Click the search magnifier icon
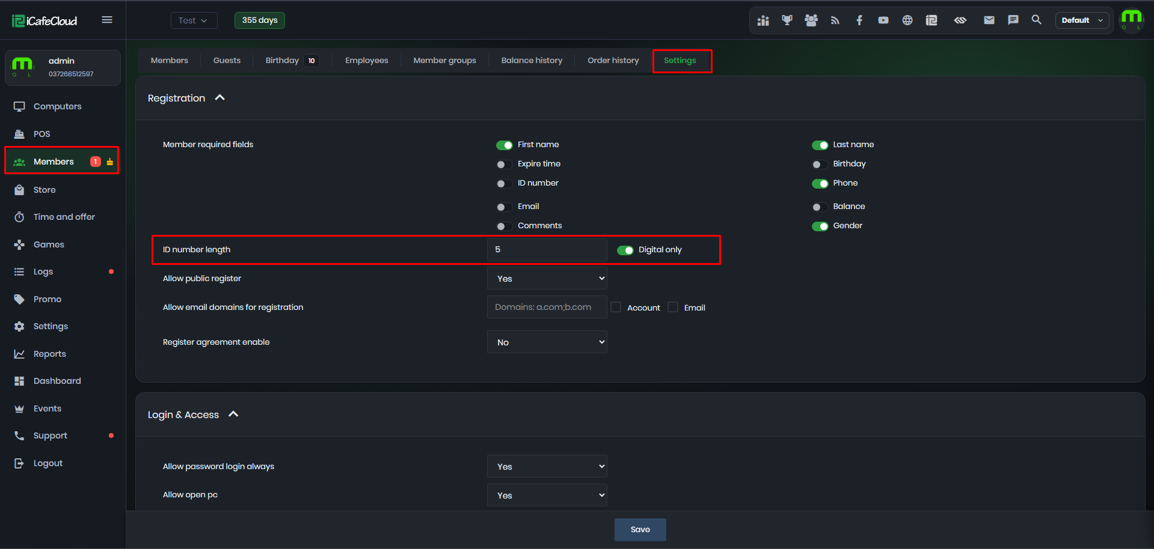Viewport: 1154px width, 549px height. click(1037, 20)
